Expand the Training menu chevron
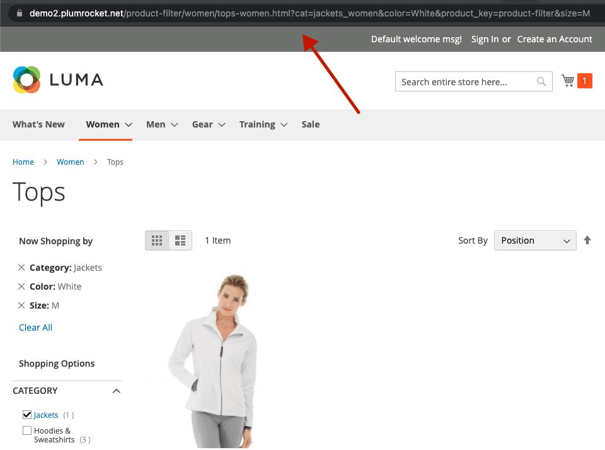This screenshot has width=605, height=450. 284,124
